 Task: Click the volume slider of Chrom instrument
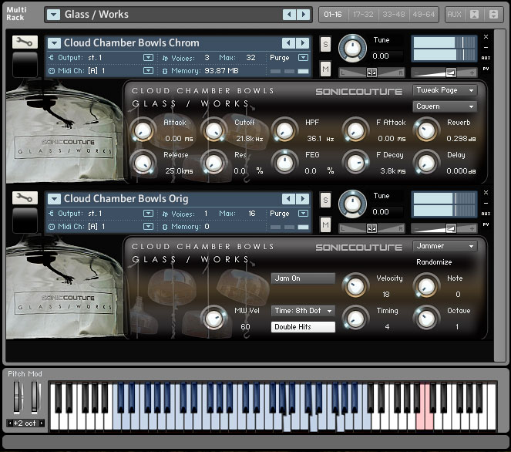pyautogui.click(x=444, y=73)
